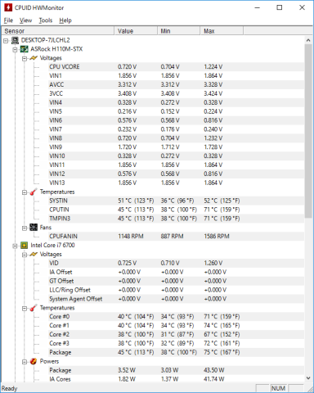Select the System Agent Offset row
The height and width of the screenshot is (393, 314).
point(177,299)
